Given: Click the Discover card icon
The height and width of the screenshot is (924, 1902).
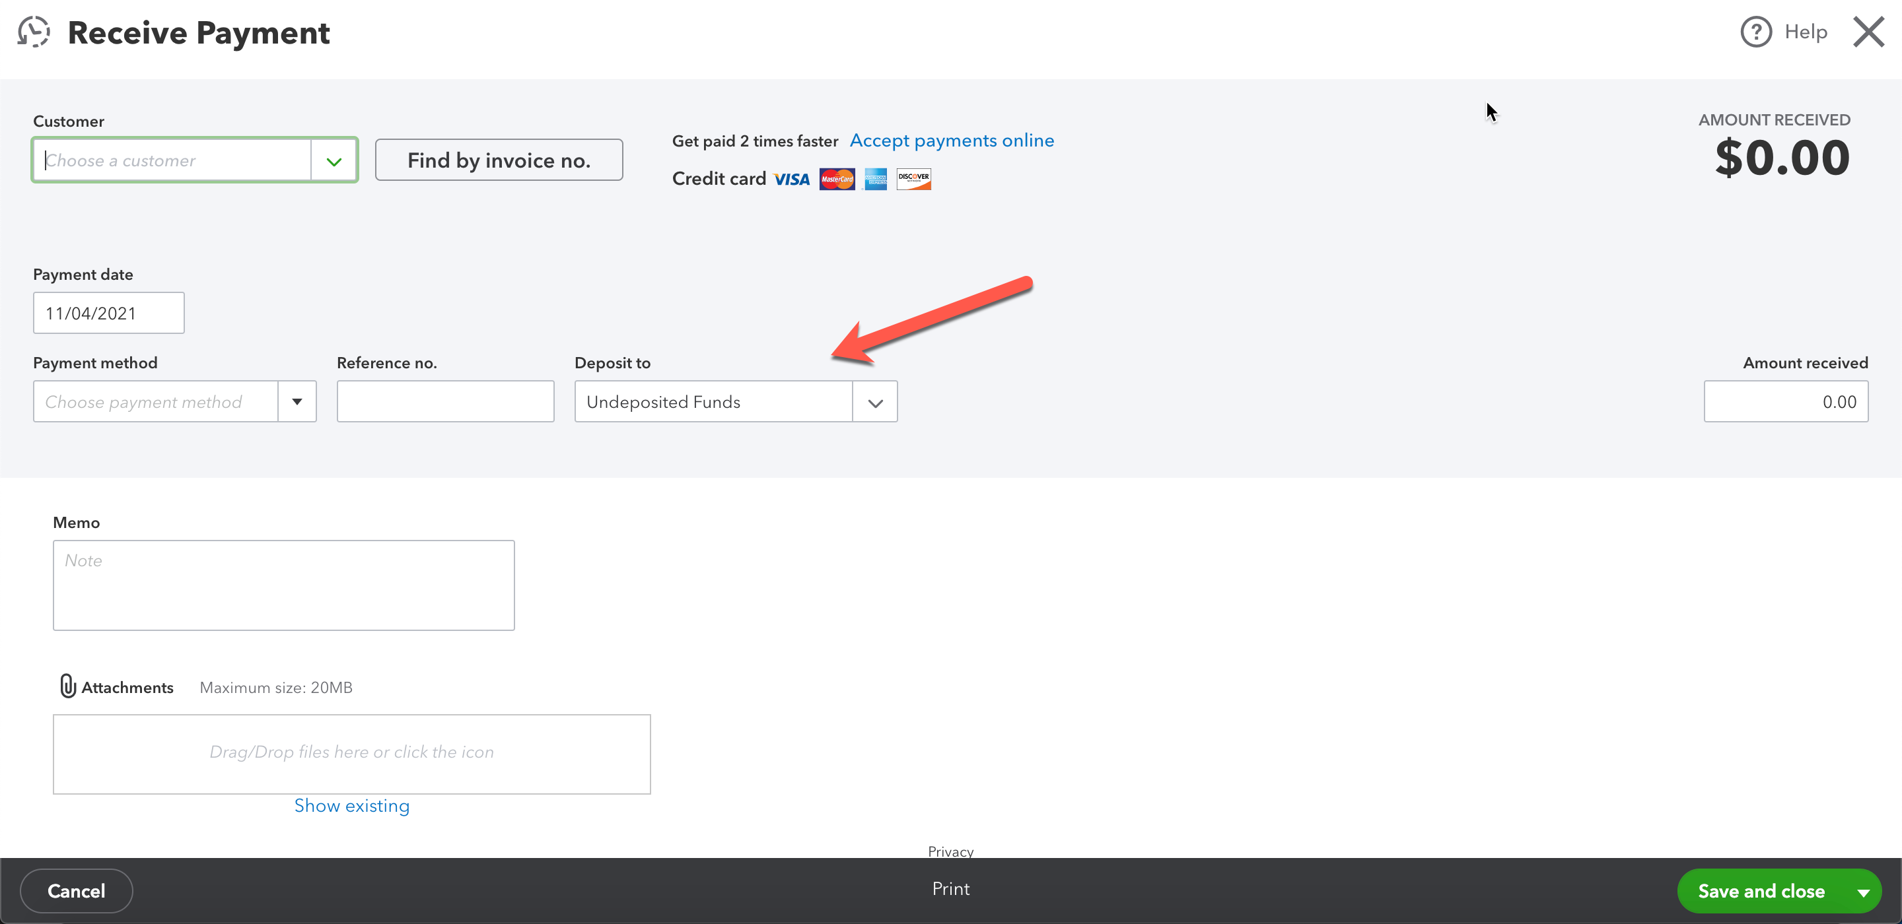Looking at the screenshot, I should click(913, 179).
